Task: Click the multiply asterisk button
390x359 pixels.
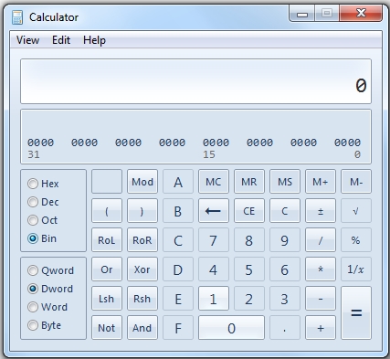Action: [x=321, y=269]
